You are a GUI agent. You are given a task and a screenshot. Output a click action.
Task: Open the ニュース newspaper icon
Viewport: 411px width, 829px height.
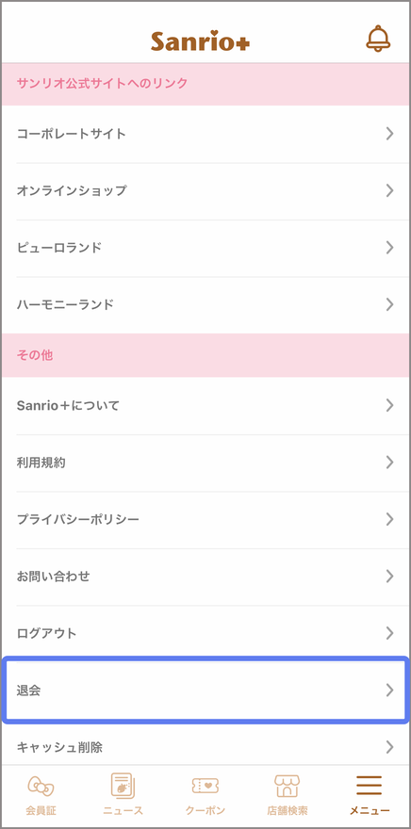pyautogui.click(x=123, y=786)
